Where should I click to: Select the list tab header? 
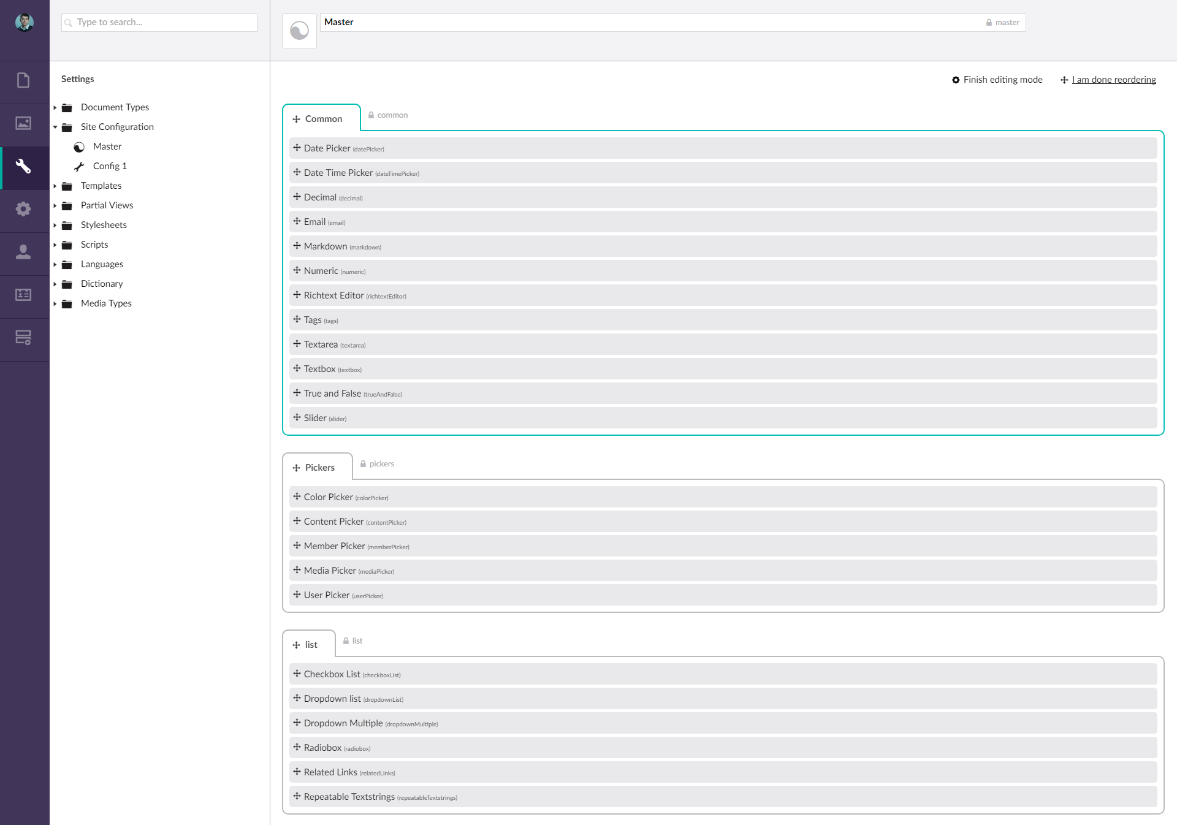click(310, 645)
